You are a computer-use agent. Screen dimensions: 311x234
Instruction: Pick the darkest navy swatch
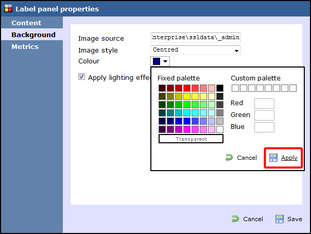point(162,121)
